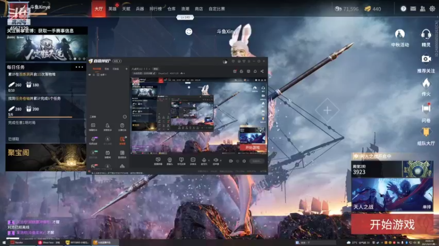Click the calendar icon with red dot in companion window

235,72
